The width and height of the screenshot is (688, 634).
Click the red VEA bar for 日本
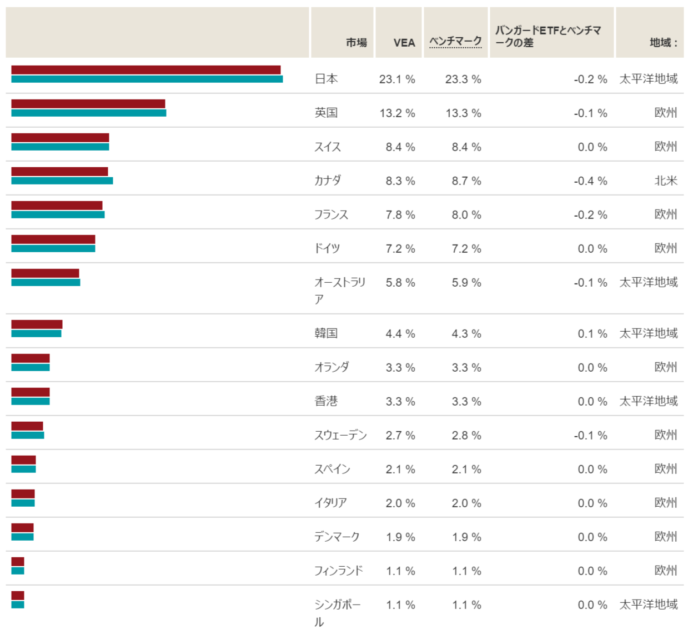coord(145,70)
